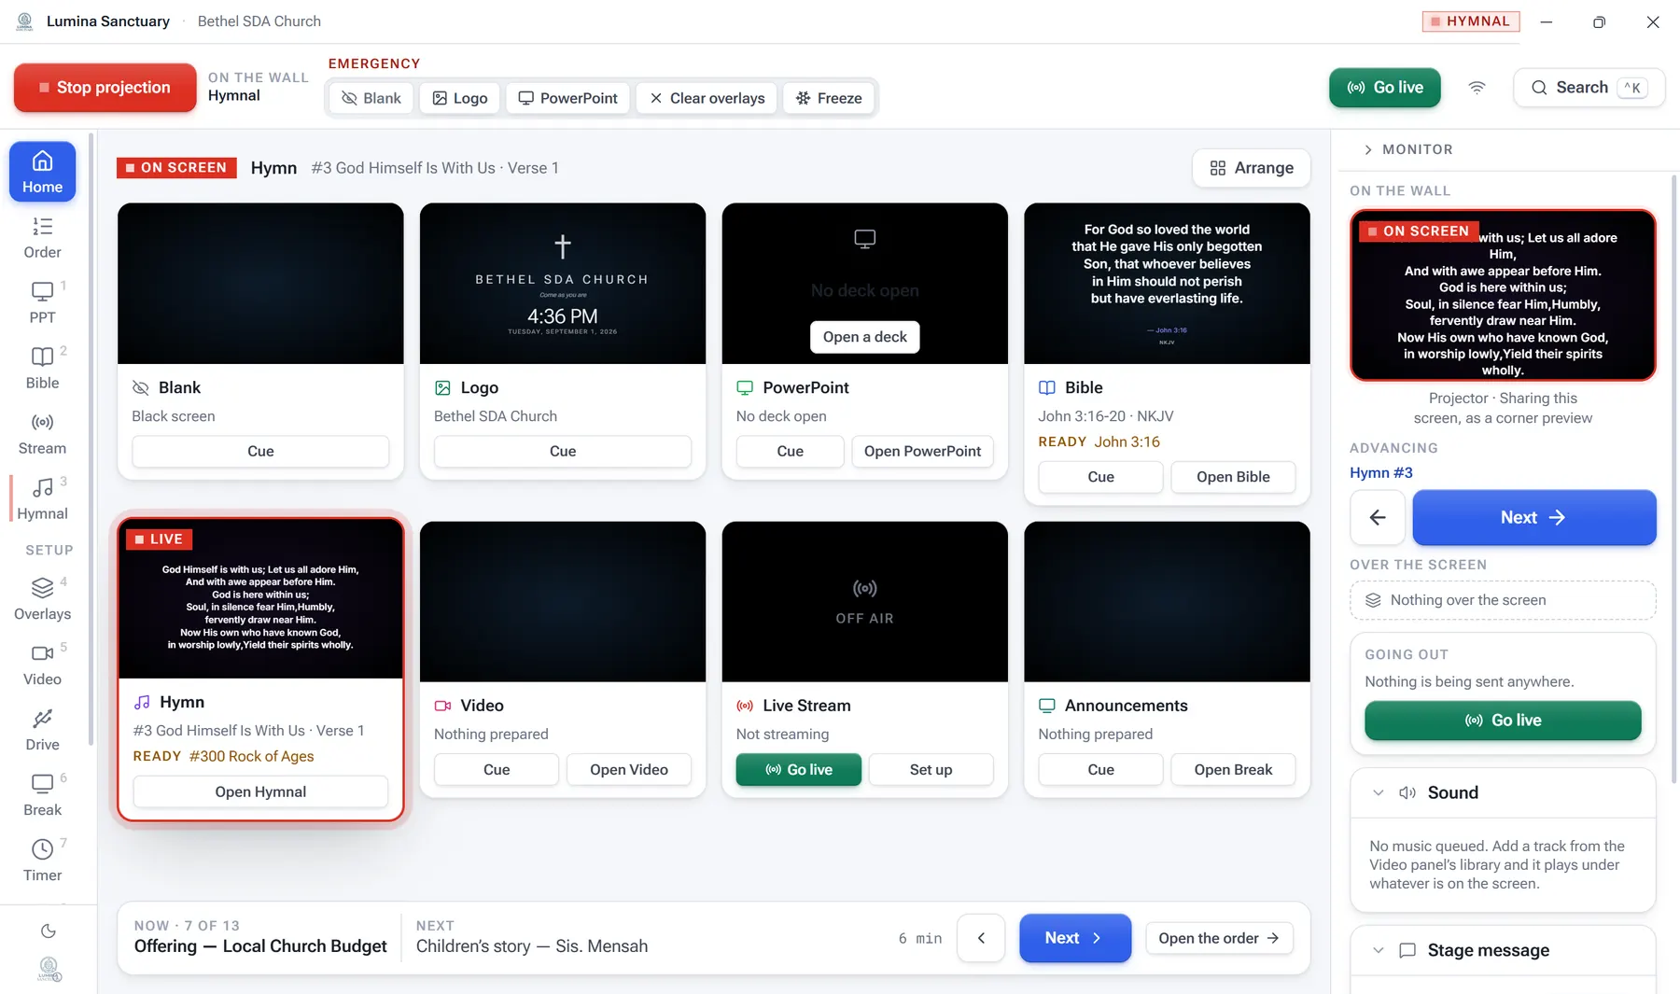Select the Home tab in sidebar
Screen dimensions: 1680x994
pyautogui.click(x=43, y=172)
